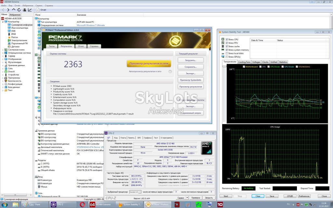Click the AIDA64 refresh toolbar icon
The height and width of the screenshot is (208, 333).
pos(19,10)
